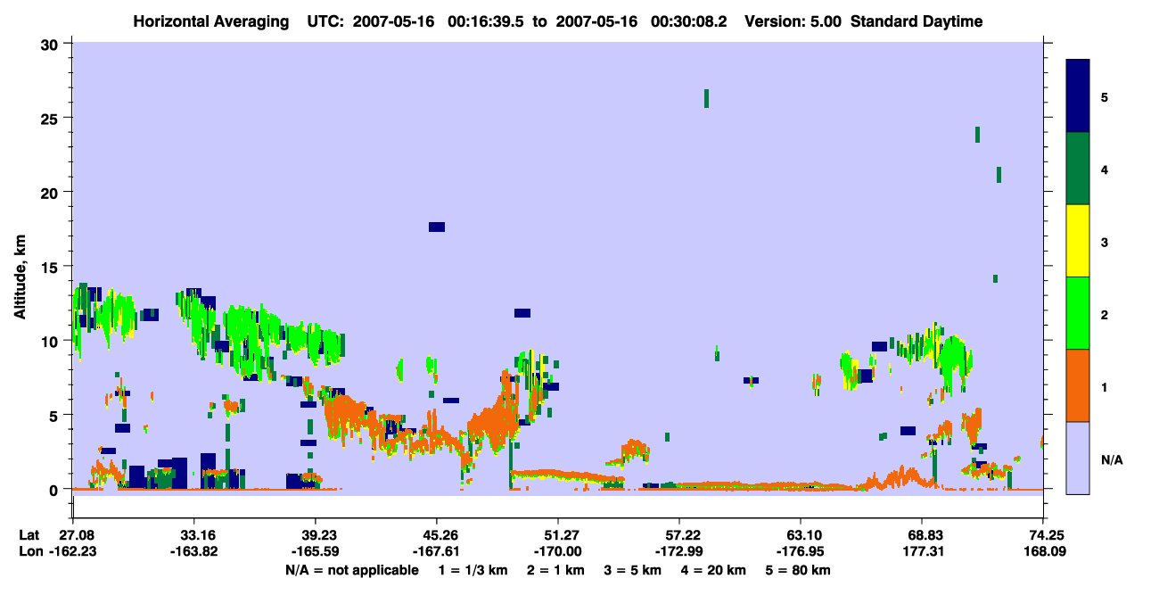
Task: Click longitude value -165.59
Action: pos(316,551)
